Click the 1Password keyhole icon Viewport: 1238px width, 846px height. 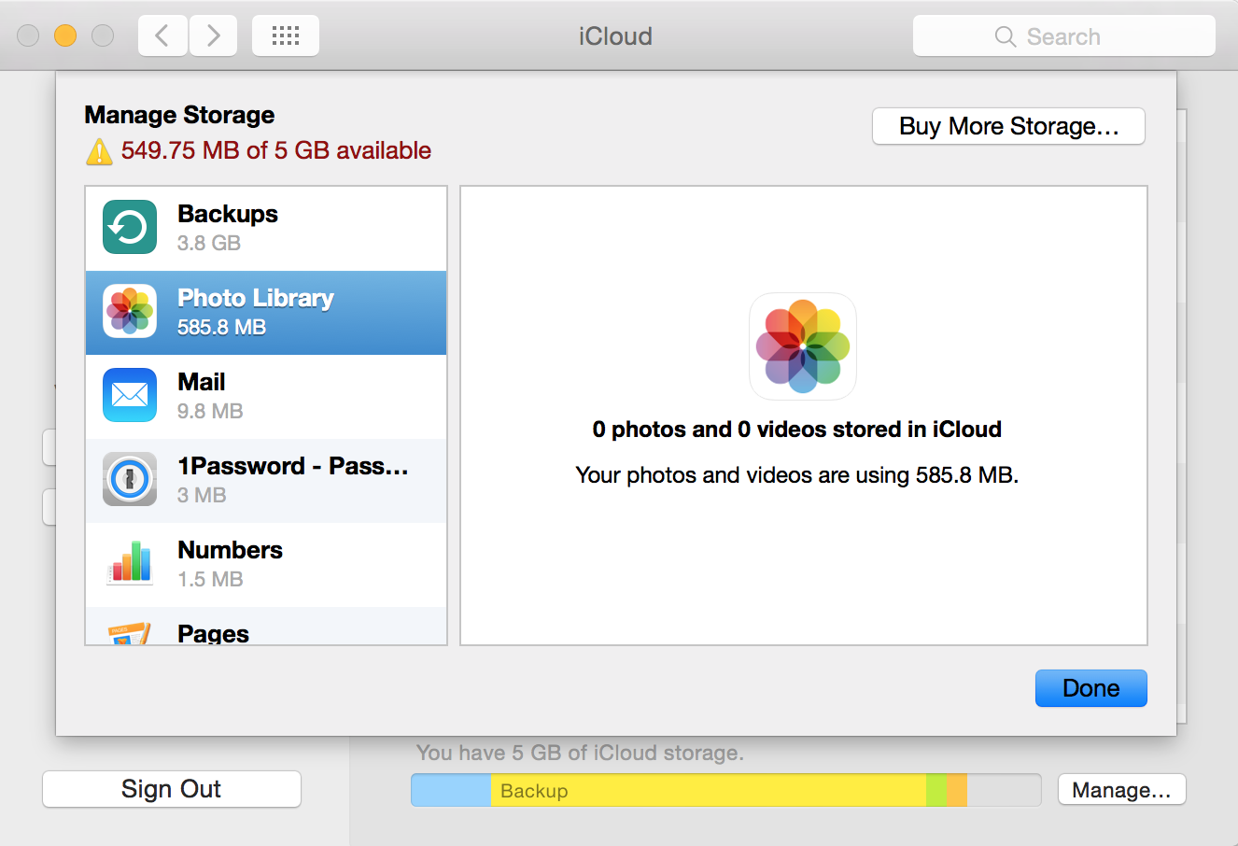point(130,479)
